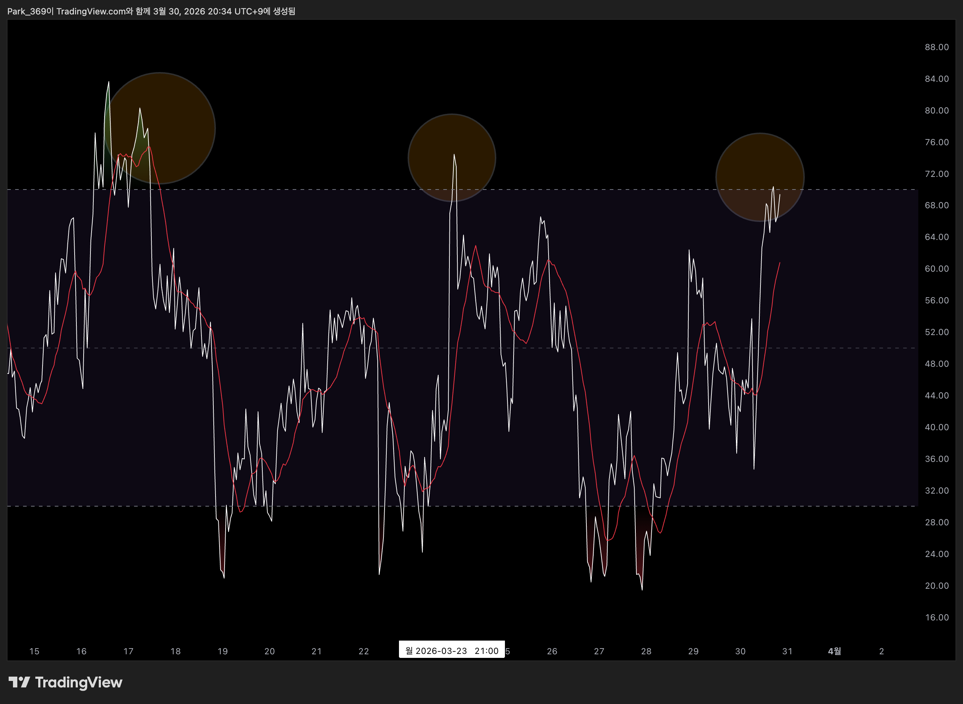Click the day "15" label on the time axis
963x704 pixels.
pyautogui.click(x=34, y=651)
